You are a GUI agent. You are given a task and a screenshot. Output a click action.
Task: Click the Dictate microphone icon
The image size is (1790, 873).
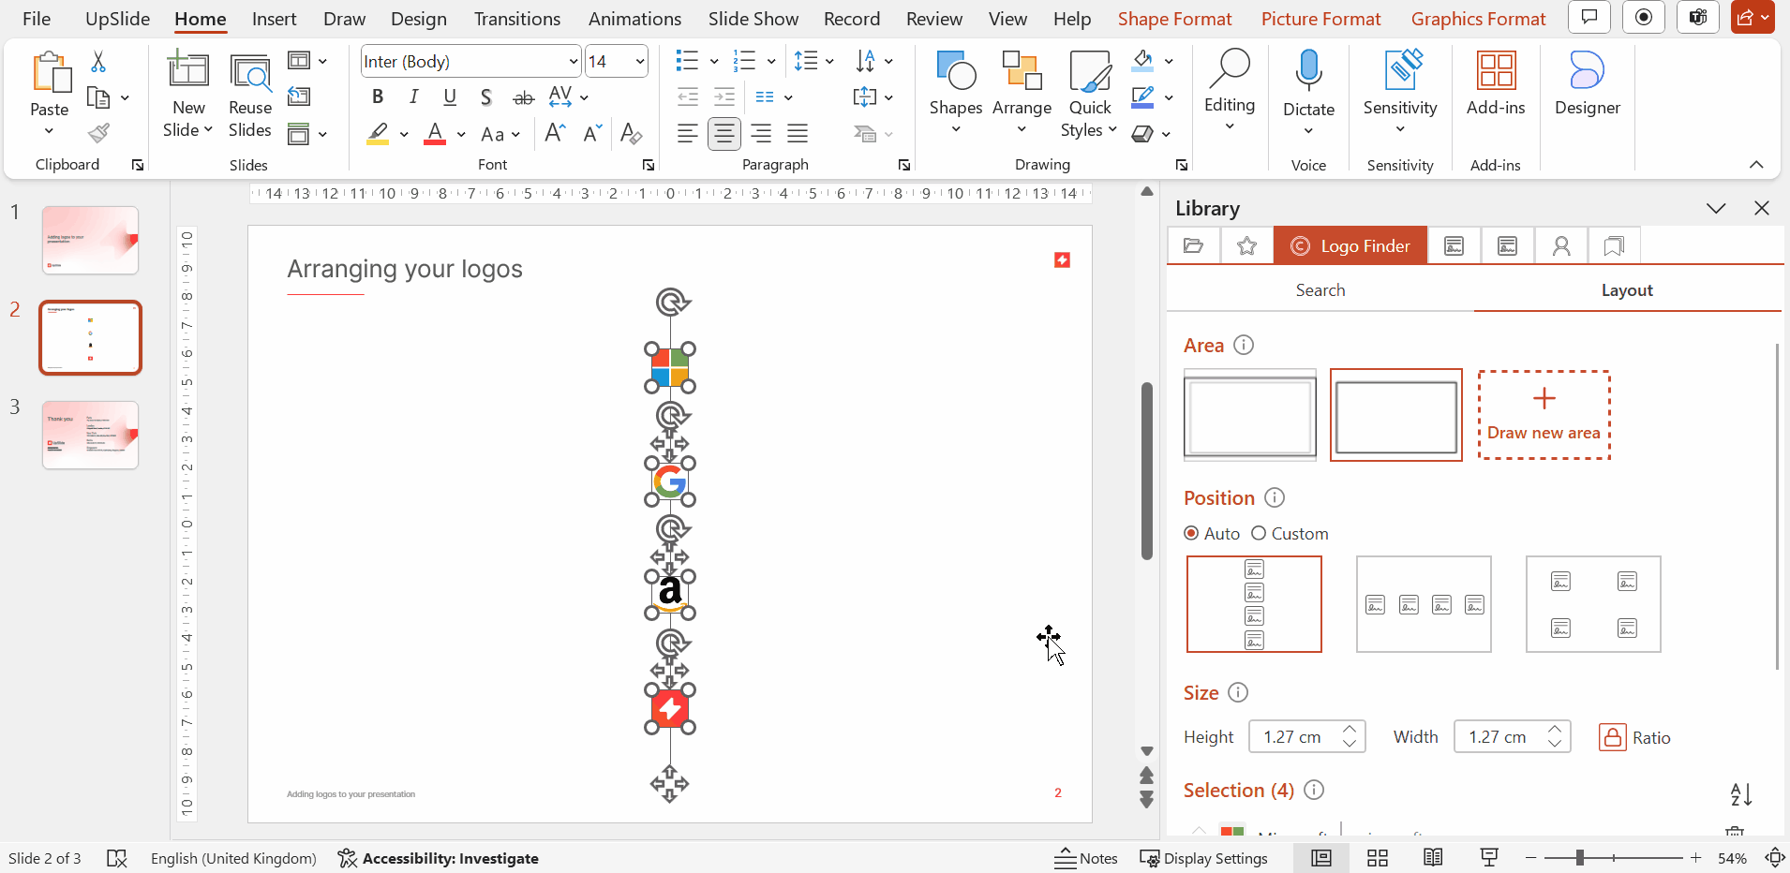click(1308, 71)
